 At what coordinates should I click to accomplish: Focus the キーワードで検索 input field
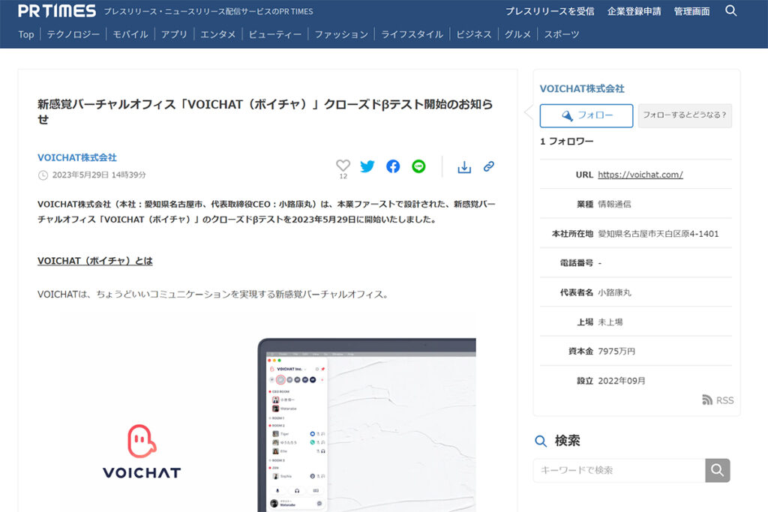click(x=619, y=470)
